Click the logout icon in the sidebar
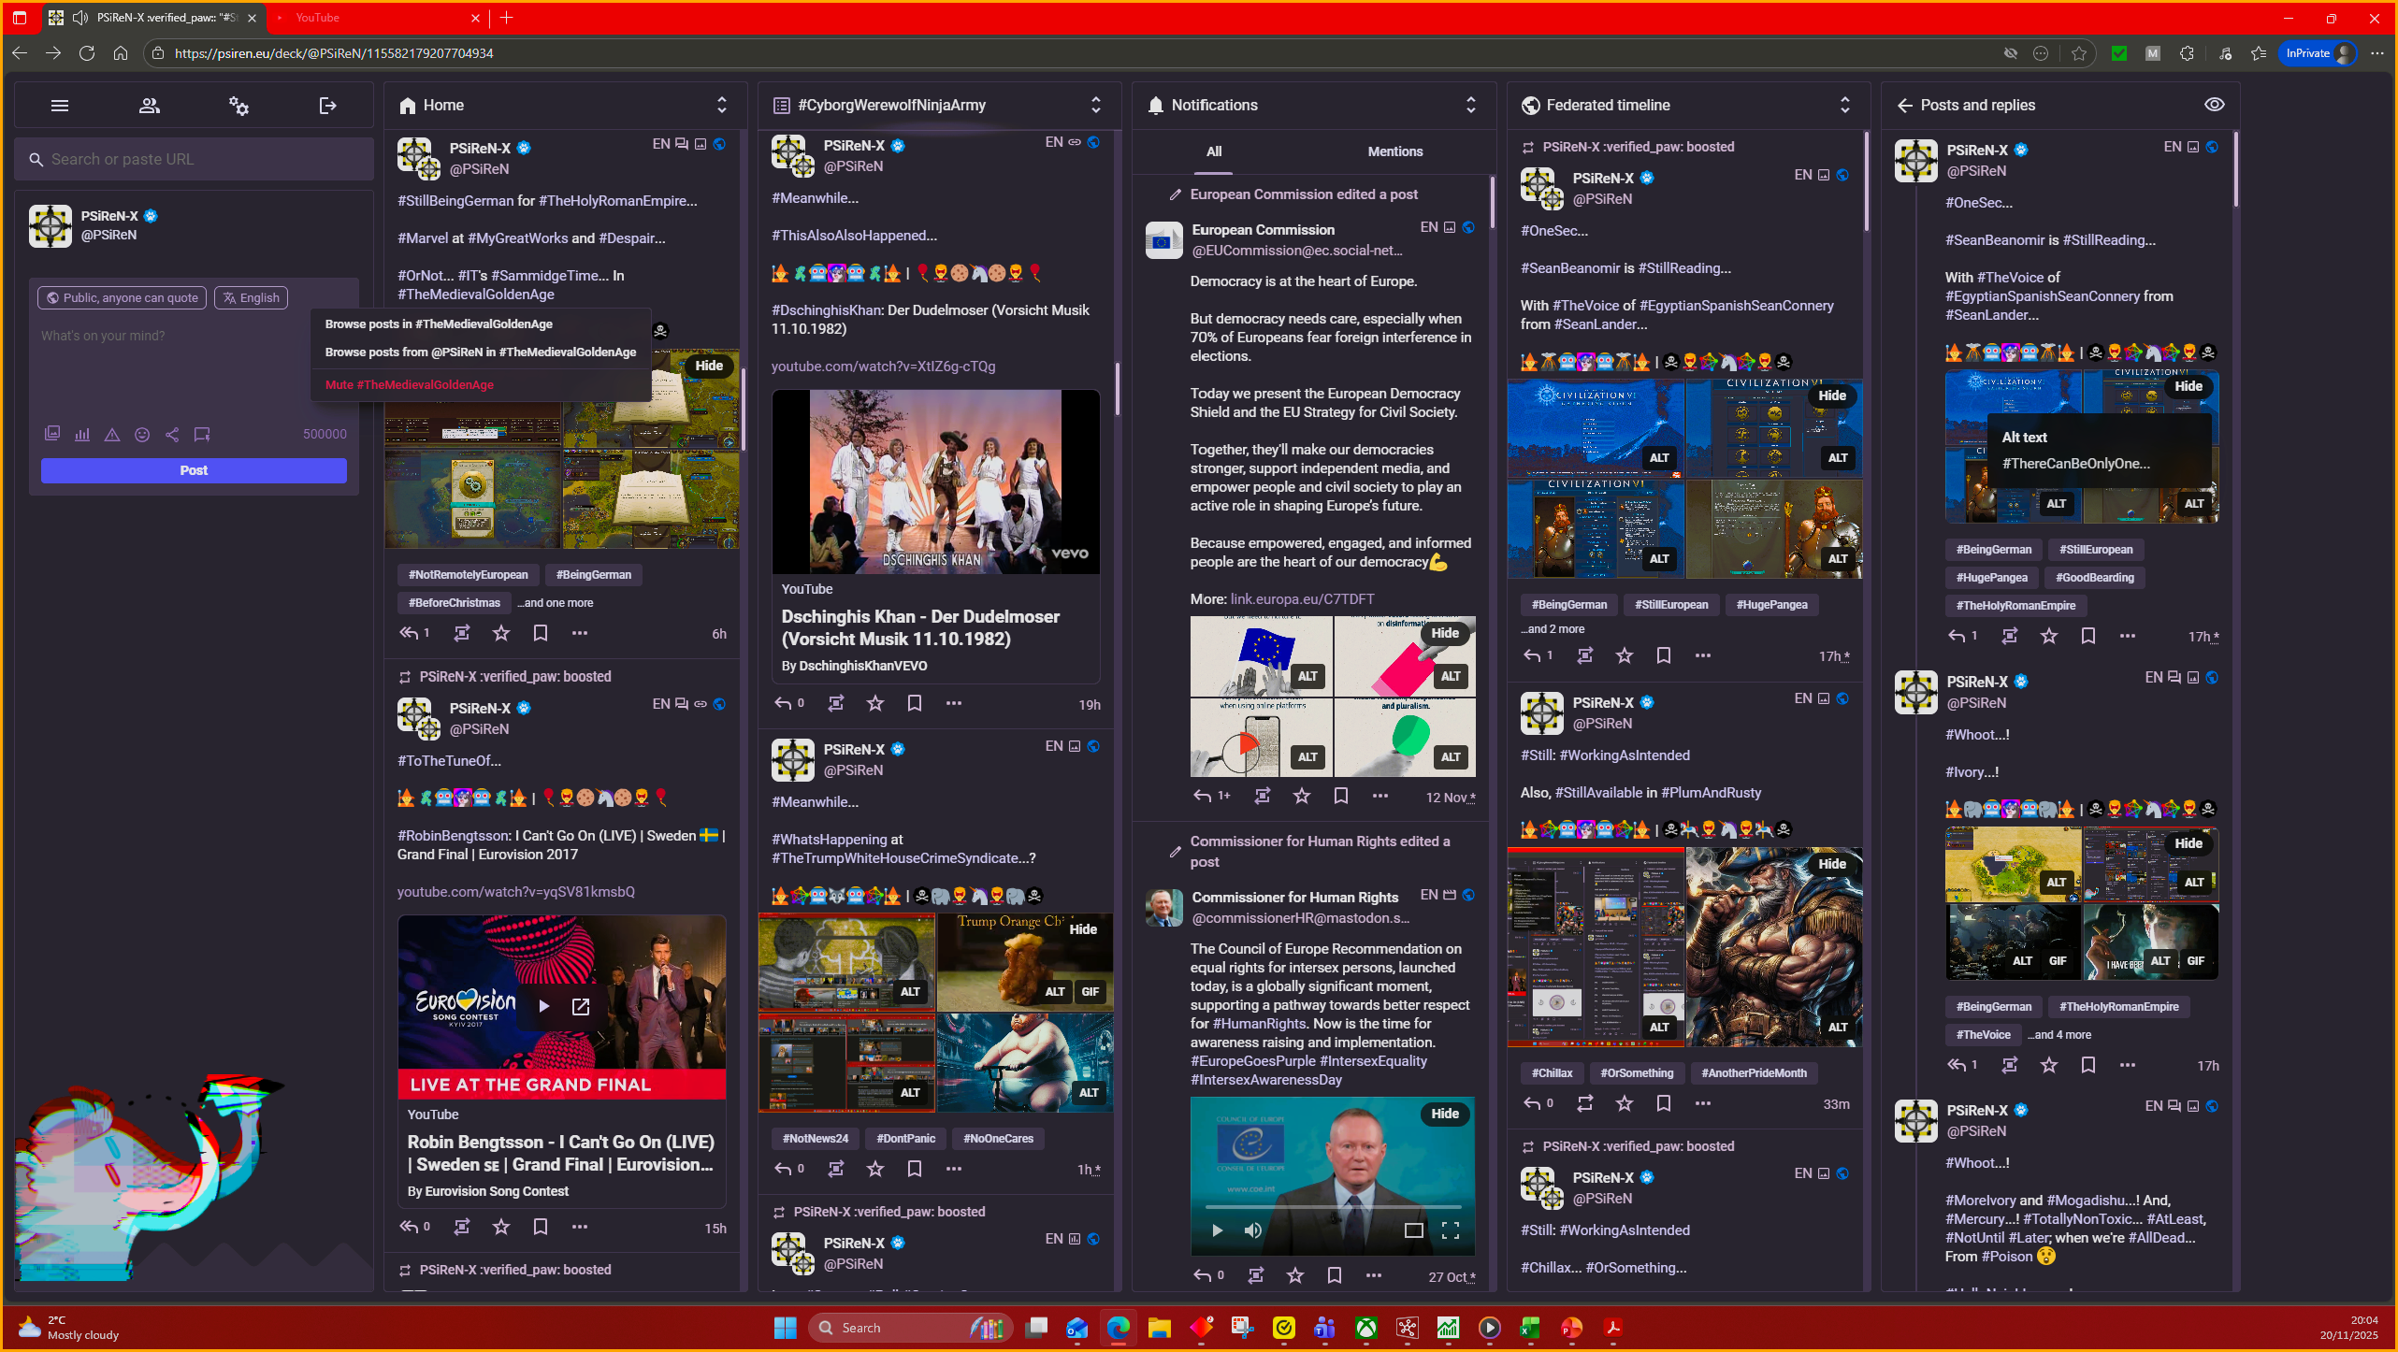2398x1352 pixels. 327,106
